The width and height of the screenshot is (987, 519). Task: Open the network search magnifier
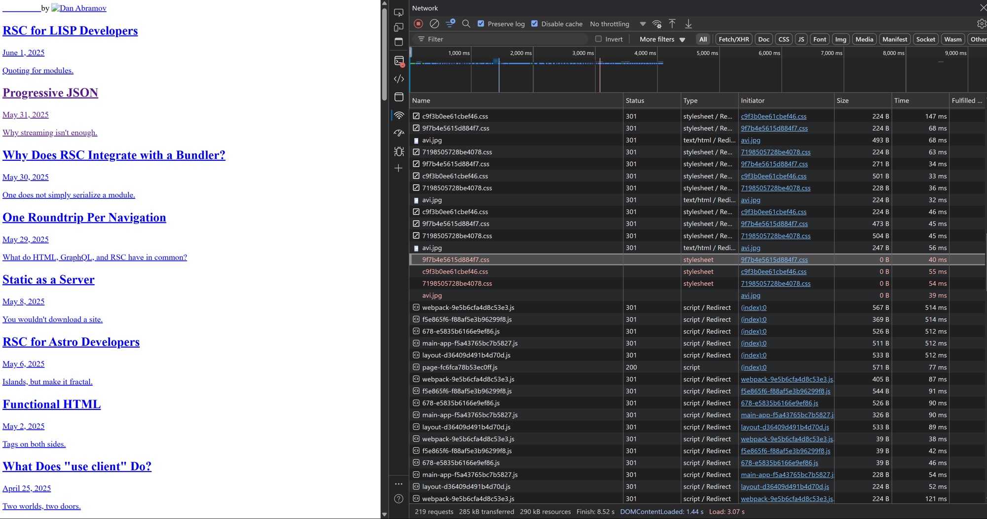466,24
